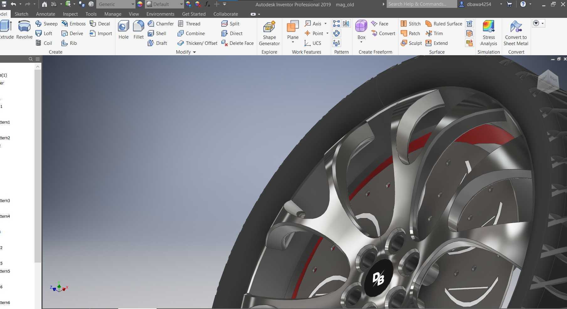Viewport: 567px width, 309px height.
Task: Select the Sculpt tool
Action: [411, 43]
